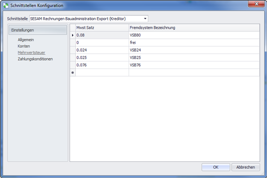
Task: Select the 0.025 rate cell
Action: click(x=102, y=57)
